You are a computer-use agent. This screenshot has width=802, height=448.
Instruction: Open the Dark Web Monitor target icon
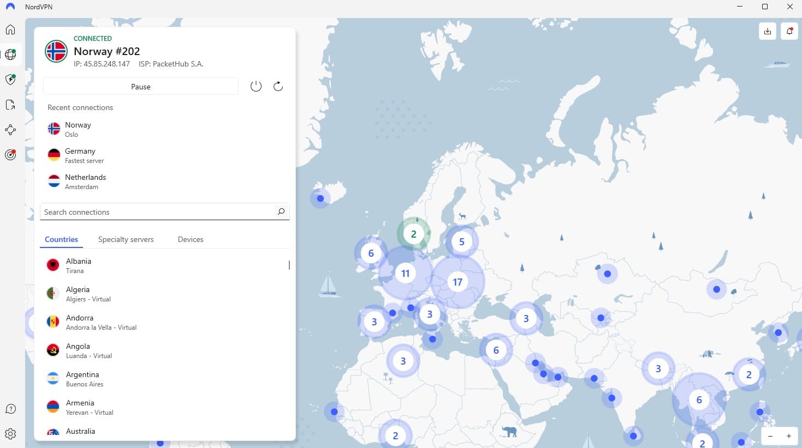(x=10, y=155)
